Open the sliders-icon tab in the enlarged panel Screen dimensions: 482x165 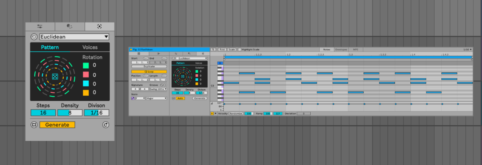pos(40,26)
